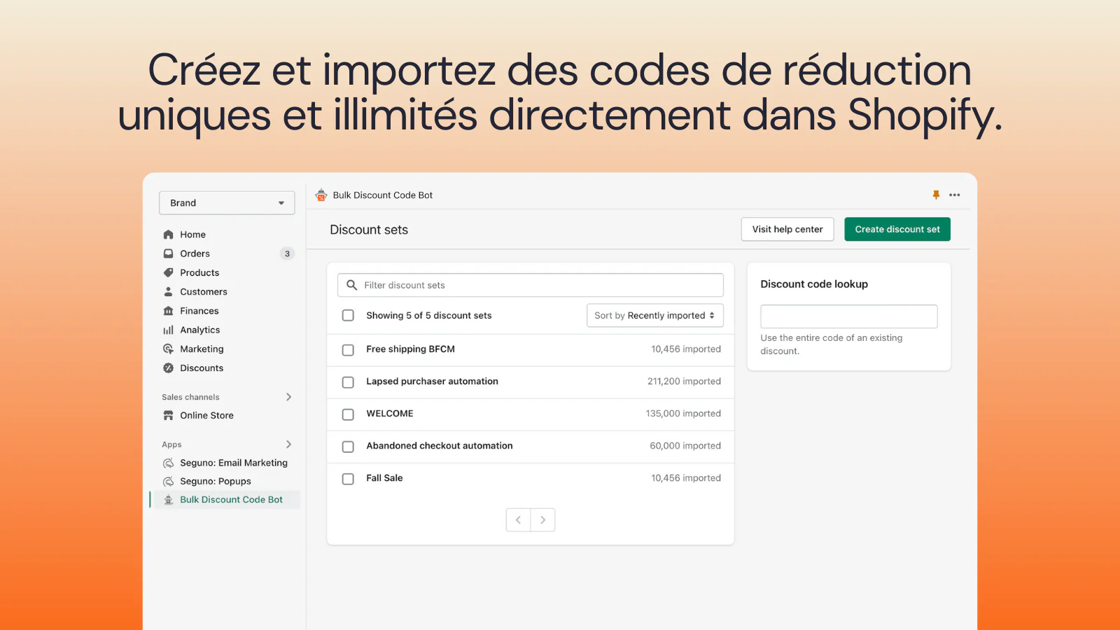Check the Fall Sale checkbox

[348, 479]
